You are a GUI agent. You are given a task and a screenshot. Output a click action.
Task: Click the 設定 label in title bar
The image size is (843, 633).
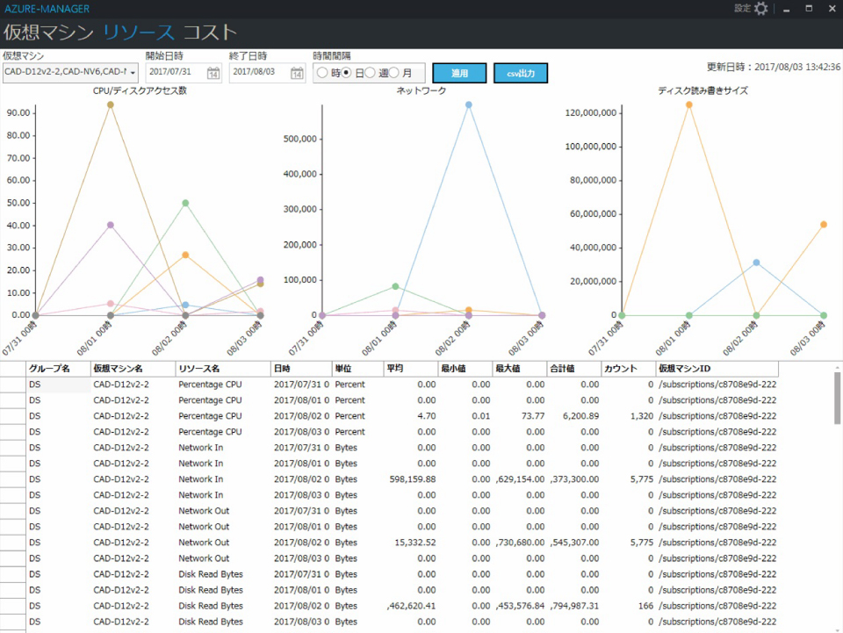pyautogui.click(x=743, y=8)
